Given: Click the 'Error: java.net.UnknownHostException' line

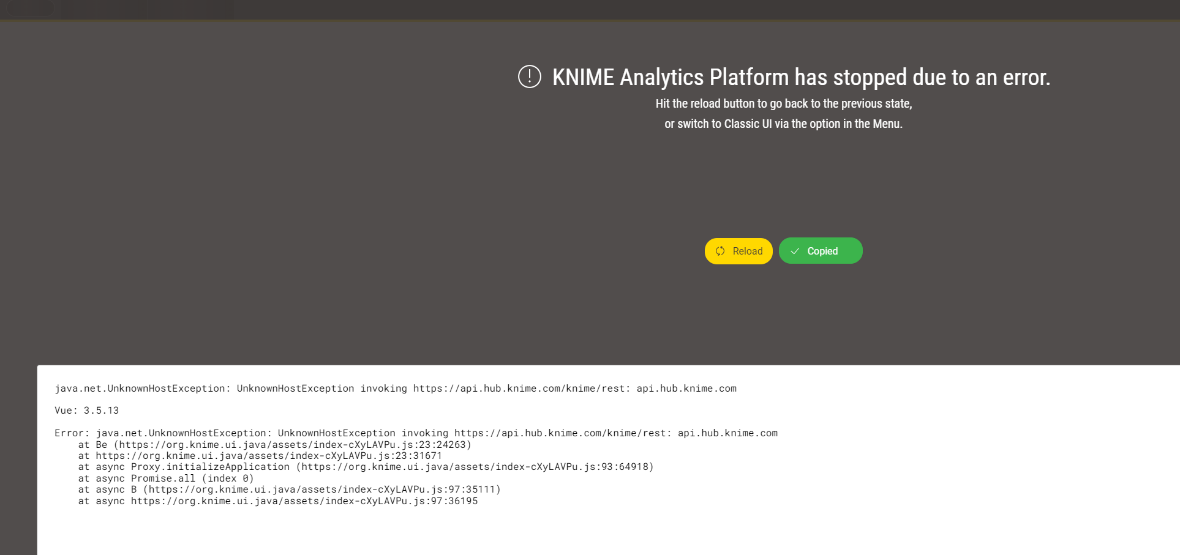Looking at the screenshot, I should point(416,433).
